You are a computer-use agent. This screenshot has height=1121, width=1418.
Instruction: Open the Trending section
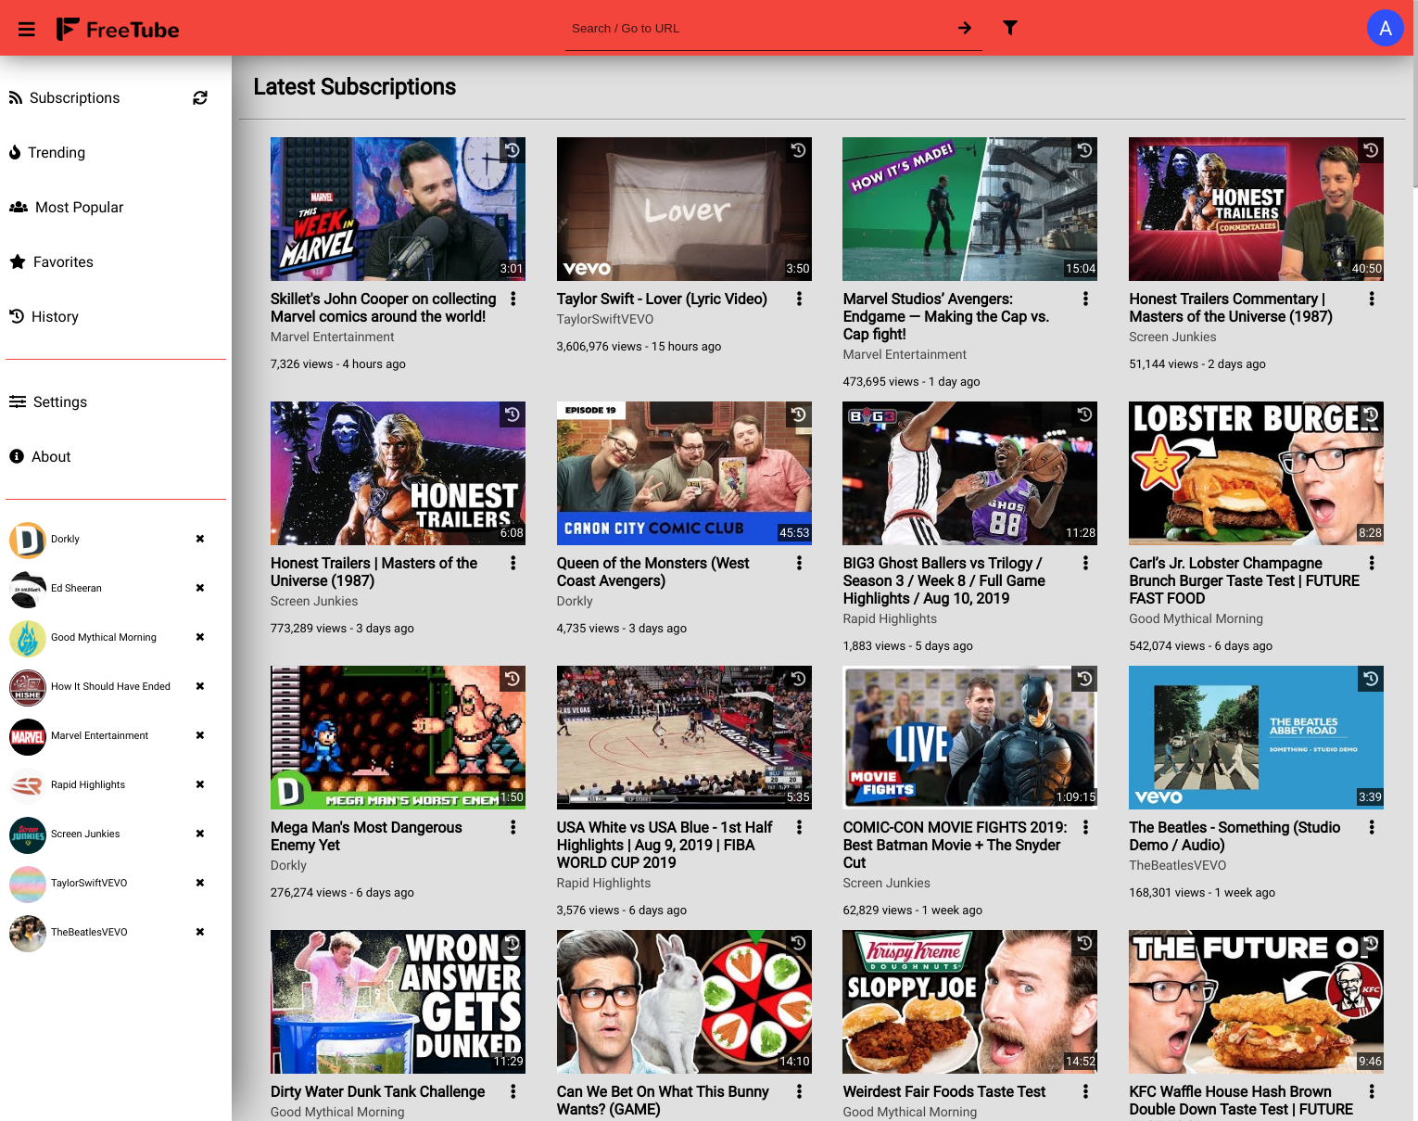tap(57, 152)
